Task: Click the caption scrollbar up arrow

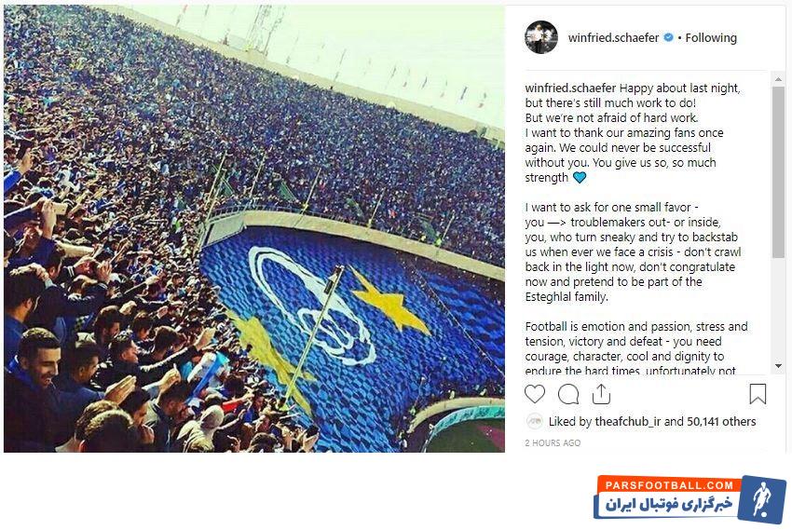Action: pos(778,79)
